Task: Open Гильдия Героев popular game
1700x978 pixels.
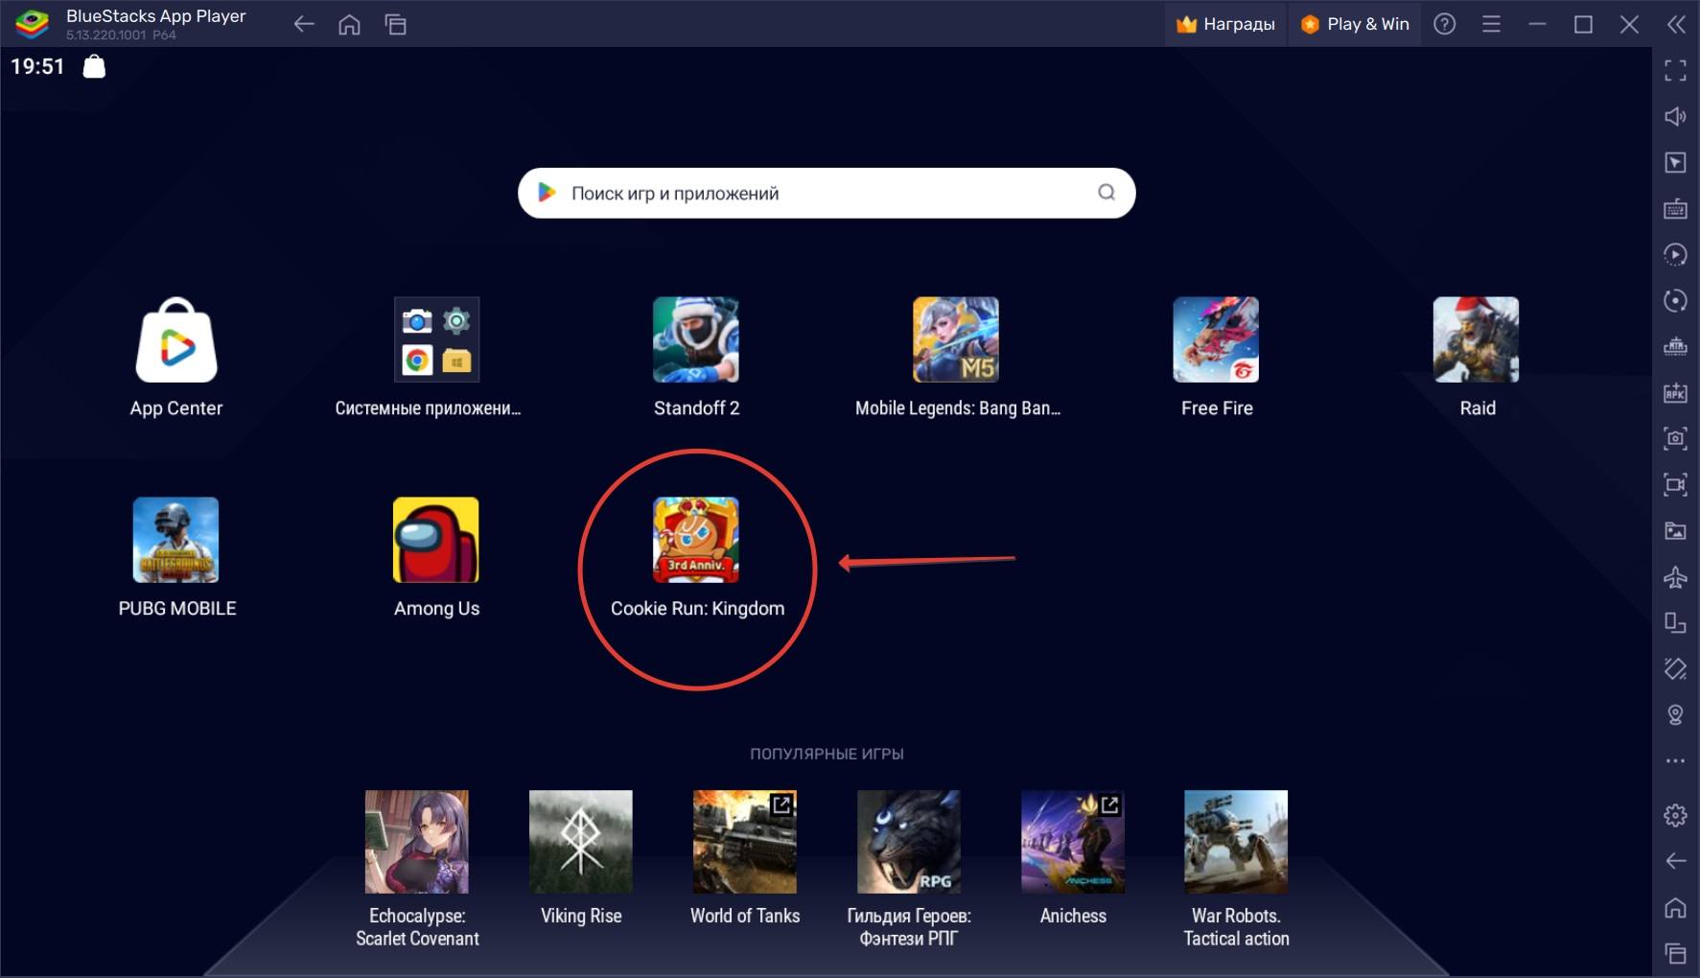Action: click(x=909, y=842)
